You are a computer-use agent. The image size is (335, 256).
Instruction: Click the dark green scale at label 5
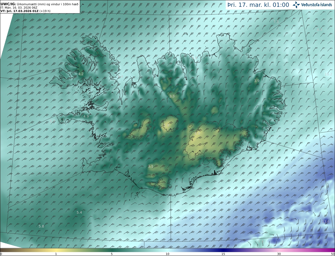pos(112,250)
